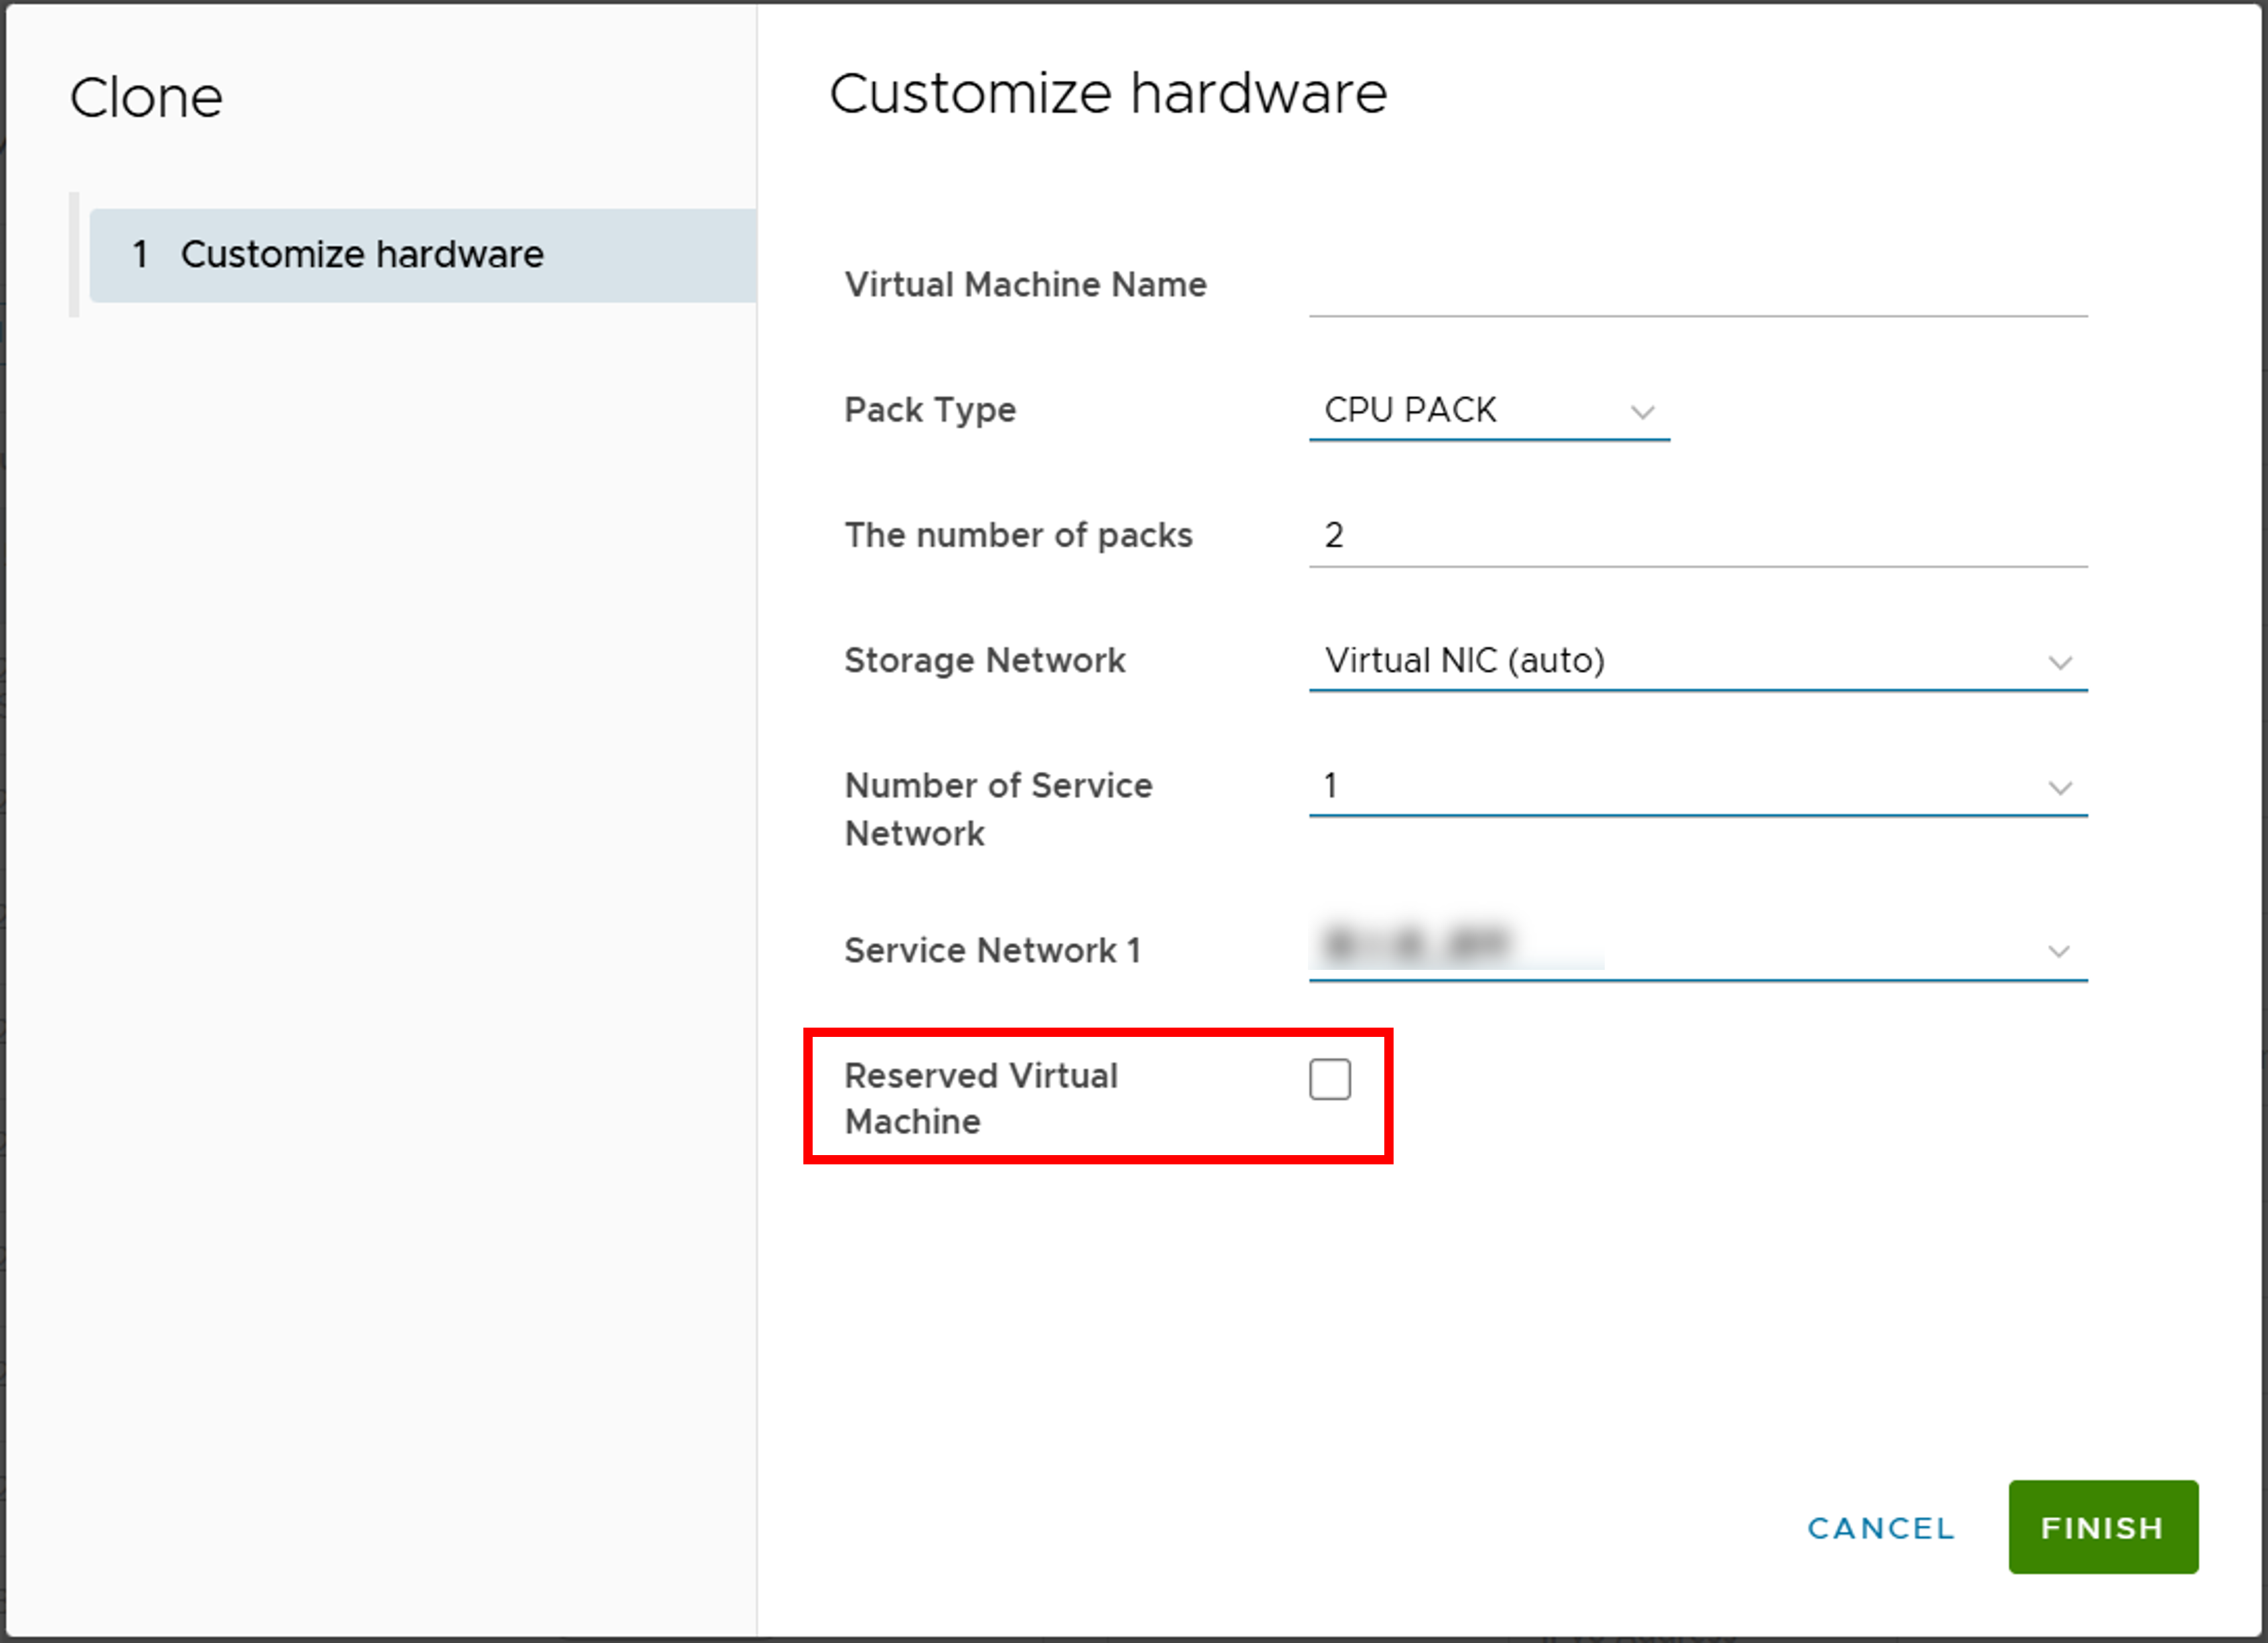This screenshot has height=1643, width=2268.
Task: Click the Storage Network chevron arrow
Action: 2059,663
